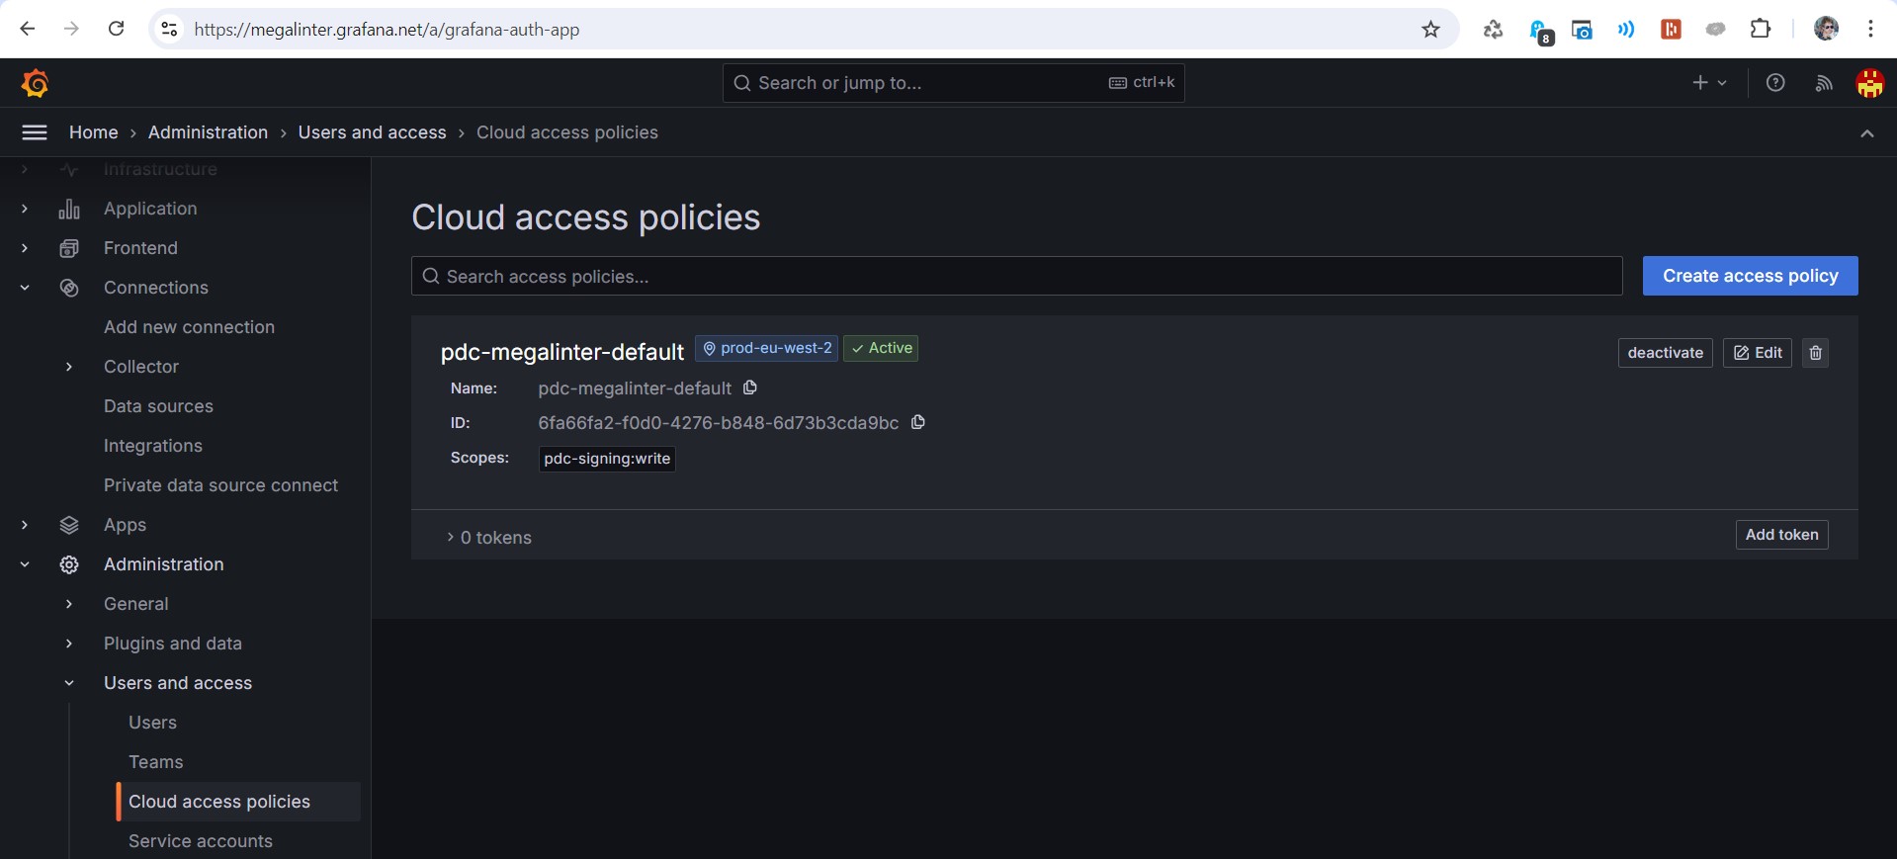Navigate to Administration breadcrumb link
The width and height of the screenshot is (1897, 859).
pyautogui.click(x=208, y=132)
